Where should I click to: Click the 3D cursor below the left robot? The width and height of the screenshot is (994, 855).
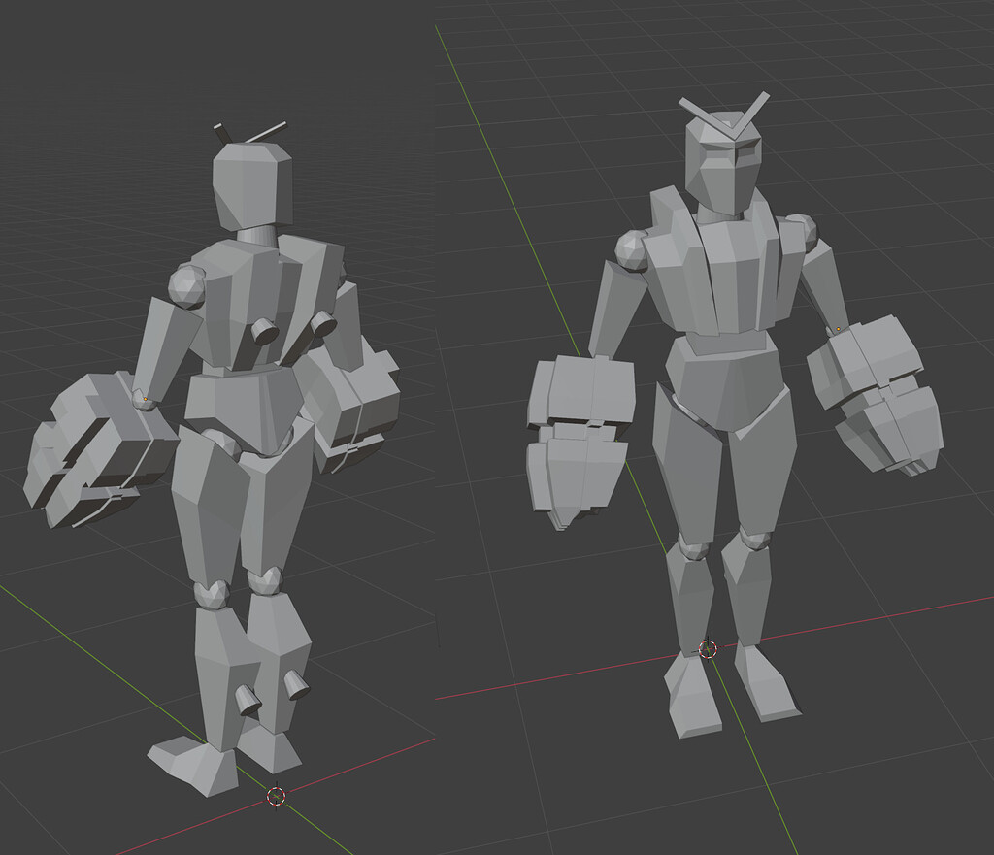pyautogui.click(x=276, y=798)
